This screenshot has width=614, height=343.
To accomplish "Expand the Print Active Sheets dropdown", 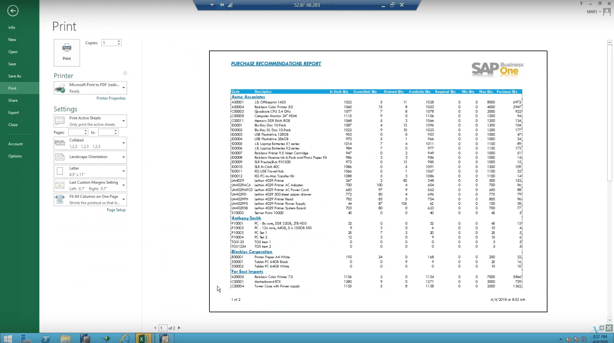I will (123, 121).
